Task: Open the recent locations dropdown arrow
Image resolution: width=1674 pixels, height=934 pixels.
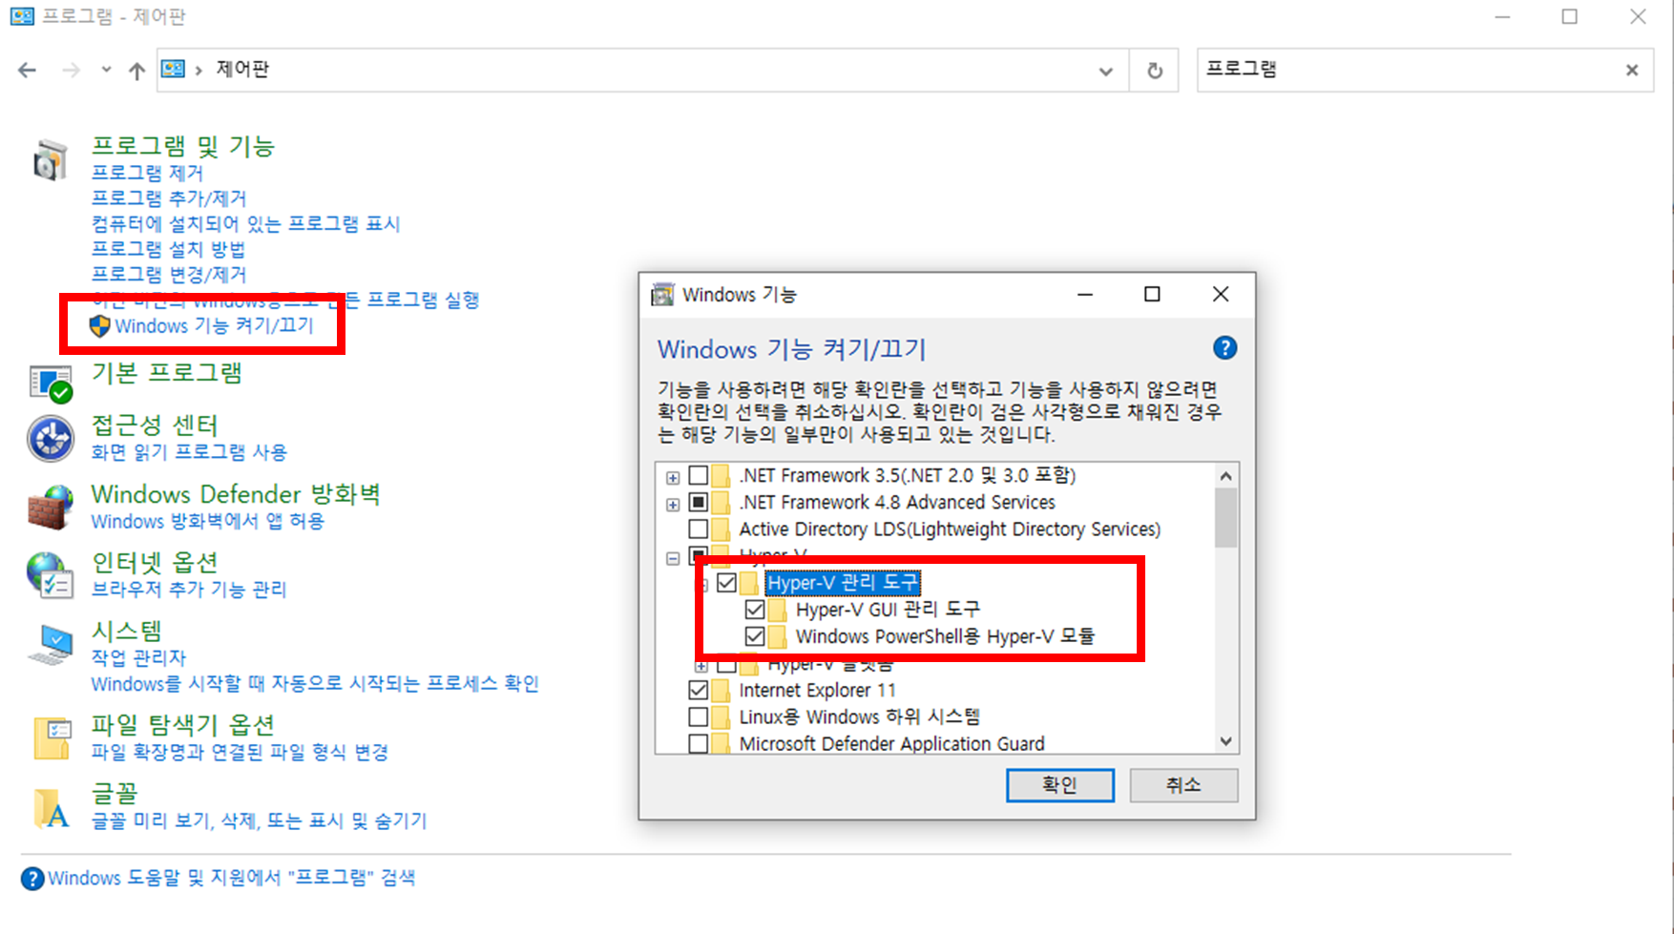Action: 106,70
